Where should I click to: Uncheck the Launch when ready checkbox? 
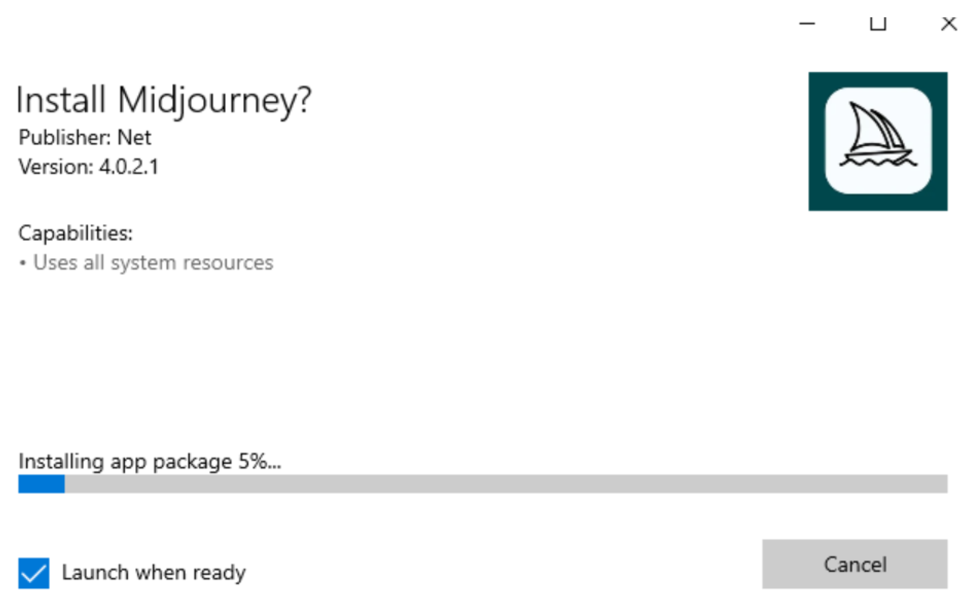[34, 572]
